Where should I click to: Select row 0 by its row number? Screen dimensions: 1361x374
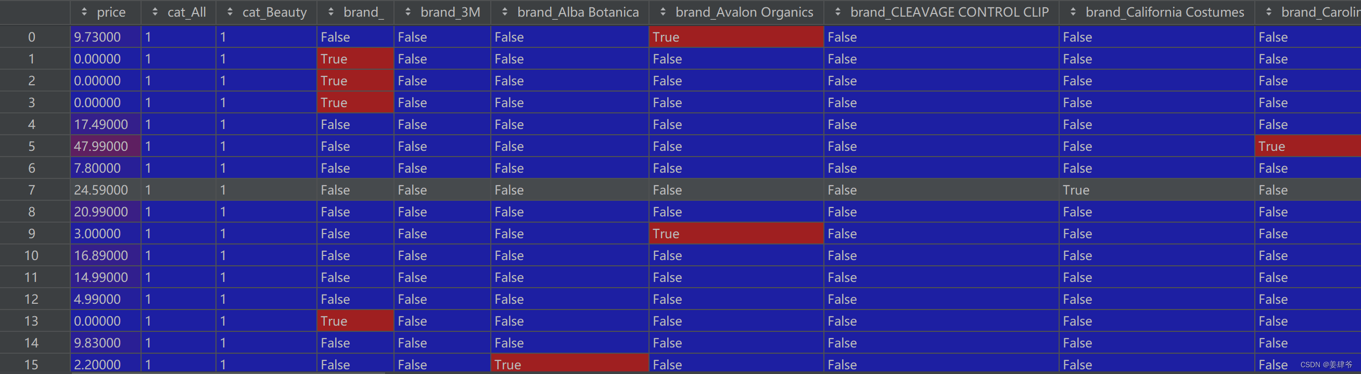coord(32,37)
